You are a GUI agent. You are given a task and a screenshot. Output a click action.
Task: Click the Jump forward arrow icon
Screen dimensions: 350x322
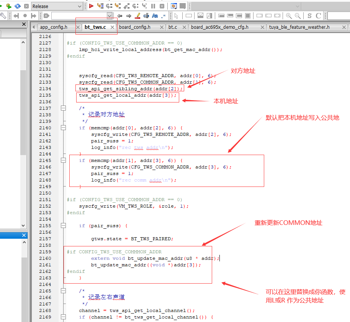coord(34,16)
